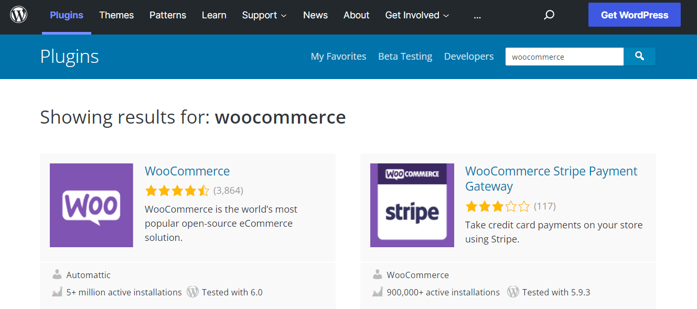Focus the plugin search field containing woocommerce

coord(564,57)
